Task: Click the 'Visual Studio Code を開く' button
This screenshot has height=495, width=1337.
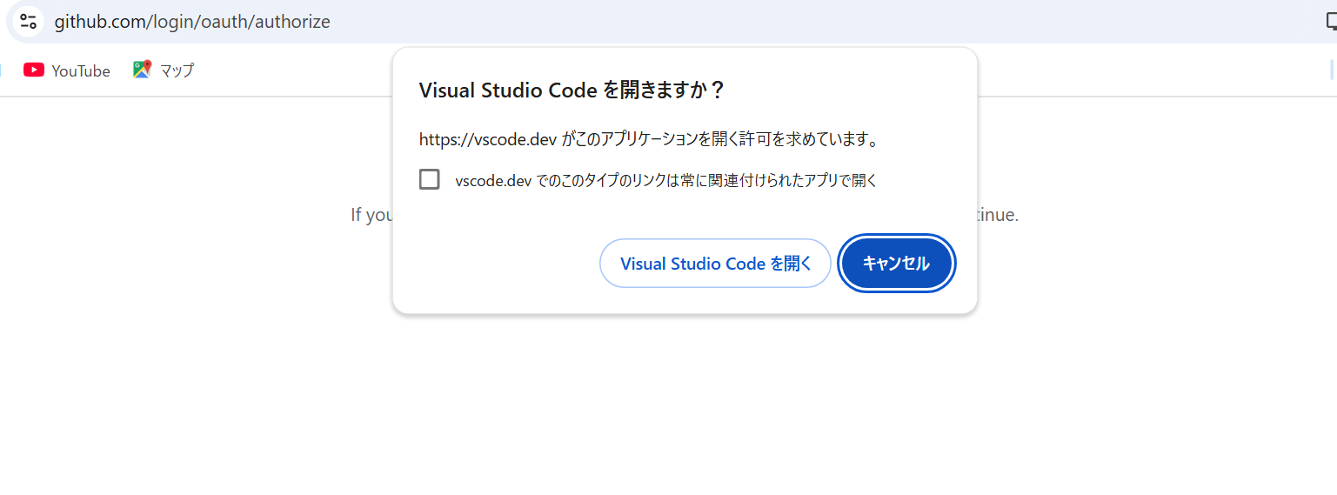Action: tap(715, 263)
